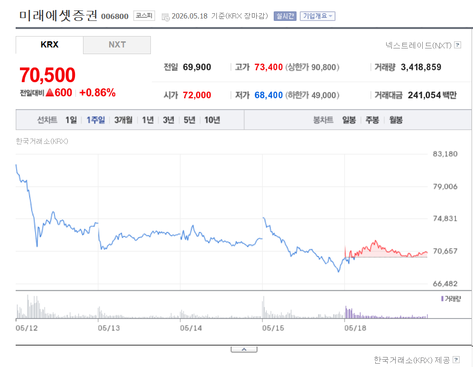The image size is (473, 367).
Task: Click the 거래대금 value 241,054 백만
Action: 432,95
